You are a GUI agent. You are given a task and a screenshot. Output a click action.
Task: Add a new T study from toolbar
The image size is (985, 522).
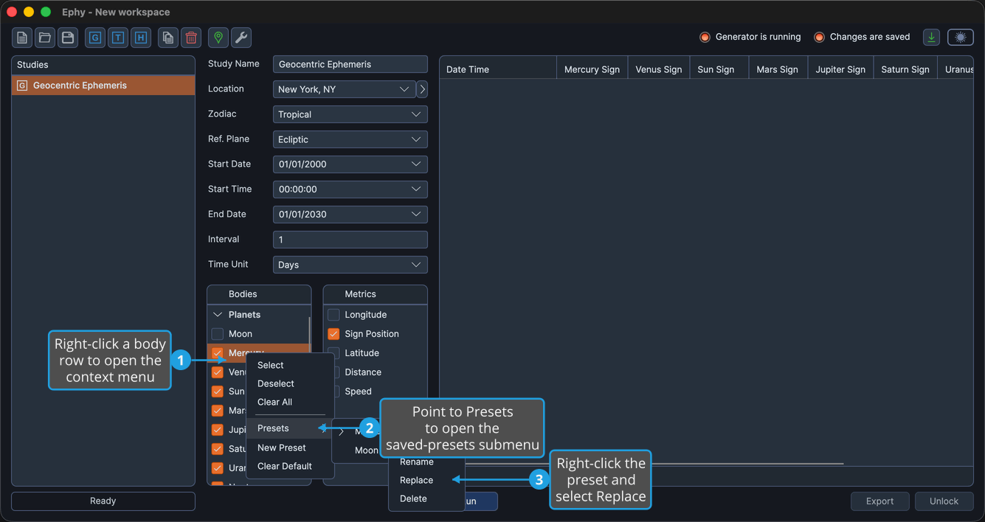tap(118, 38)
